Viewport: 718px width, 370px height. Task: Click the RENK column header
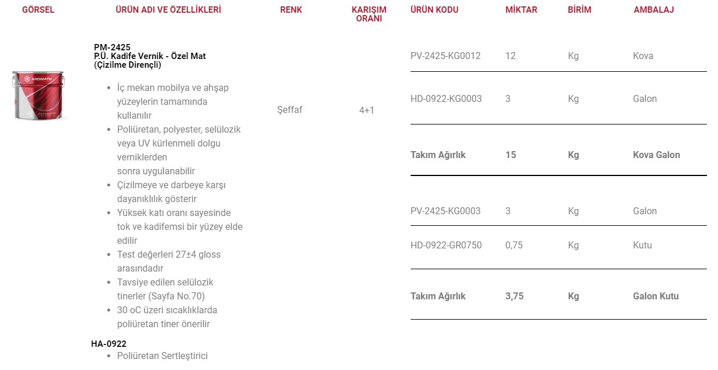coord(291,10)
